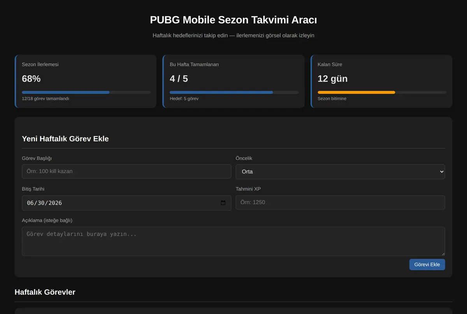Screen dimensions: 467x314
Task: Click the Kalan Süre card label
Action: point(330,64)
